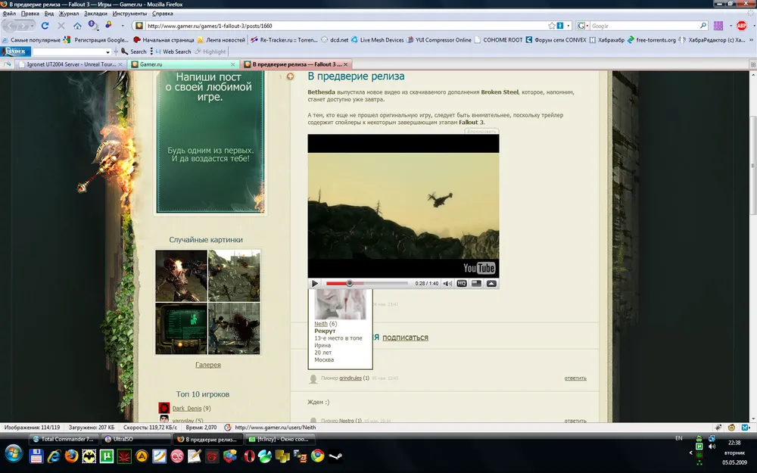The width and height of the screenshot is (757, 473).
Task: Open the Google search engine dropdown
Action: tap(584, 26)
